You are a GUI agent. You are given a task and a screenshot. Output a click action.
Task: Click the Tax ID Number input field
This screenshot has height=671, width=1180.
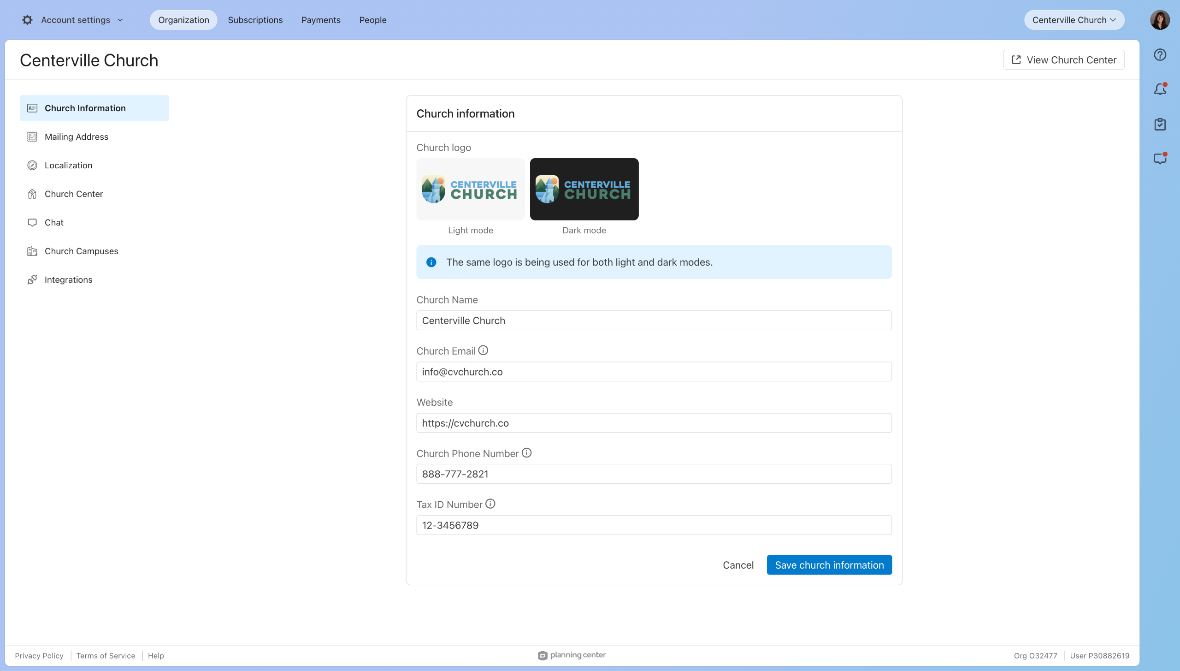[x=654, y=525]
